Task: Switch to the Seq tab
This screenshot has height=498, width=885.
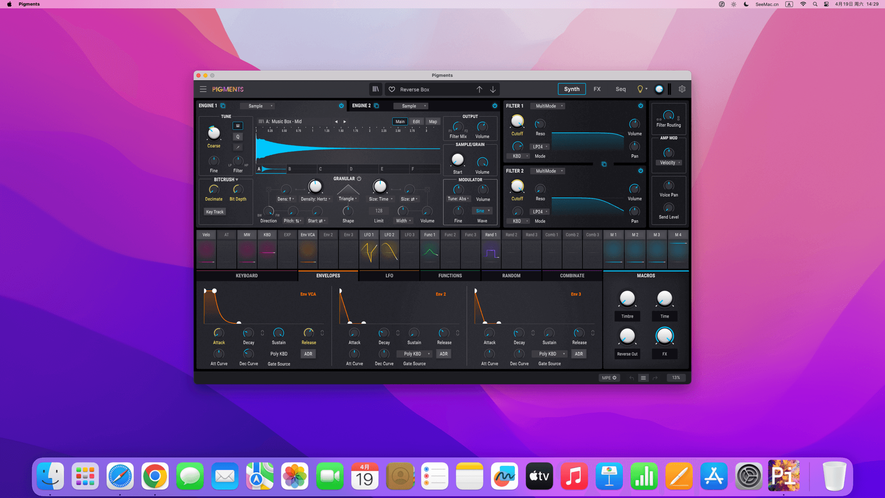Action: tap(620, 89)
